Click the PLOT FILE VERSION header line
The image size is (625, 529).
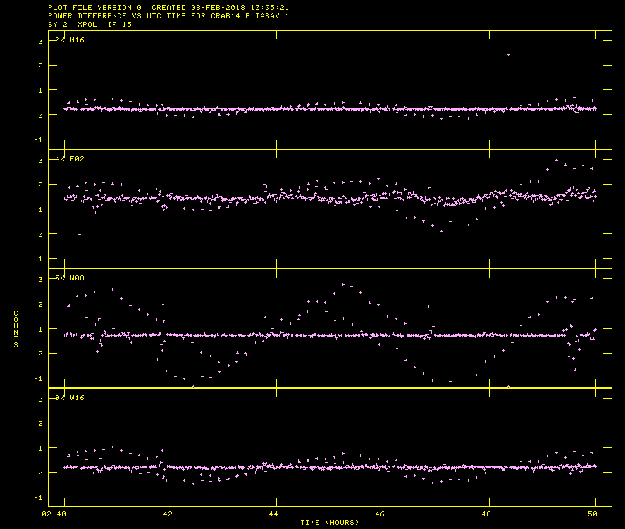click(168, 8)
